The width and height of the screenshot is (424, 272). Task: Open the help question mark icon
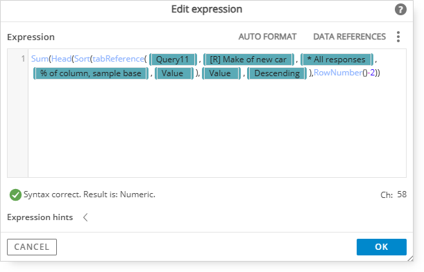click(400, 10)
